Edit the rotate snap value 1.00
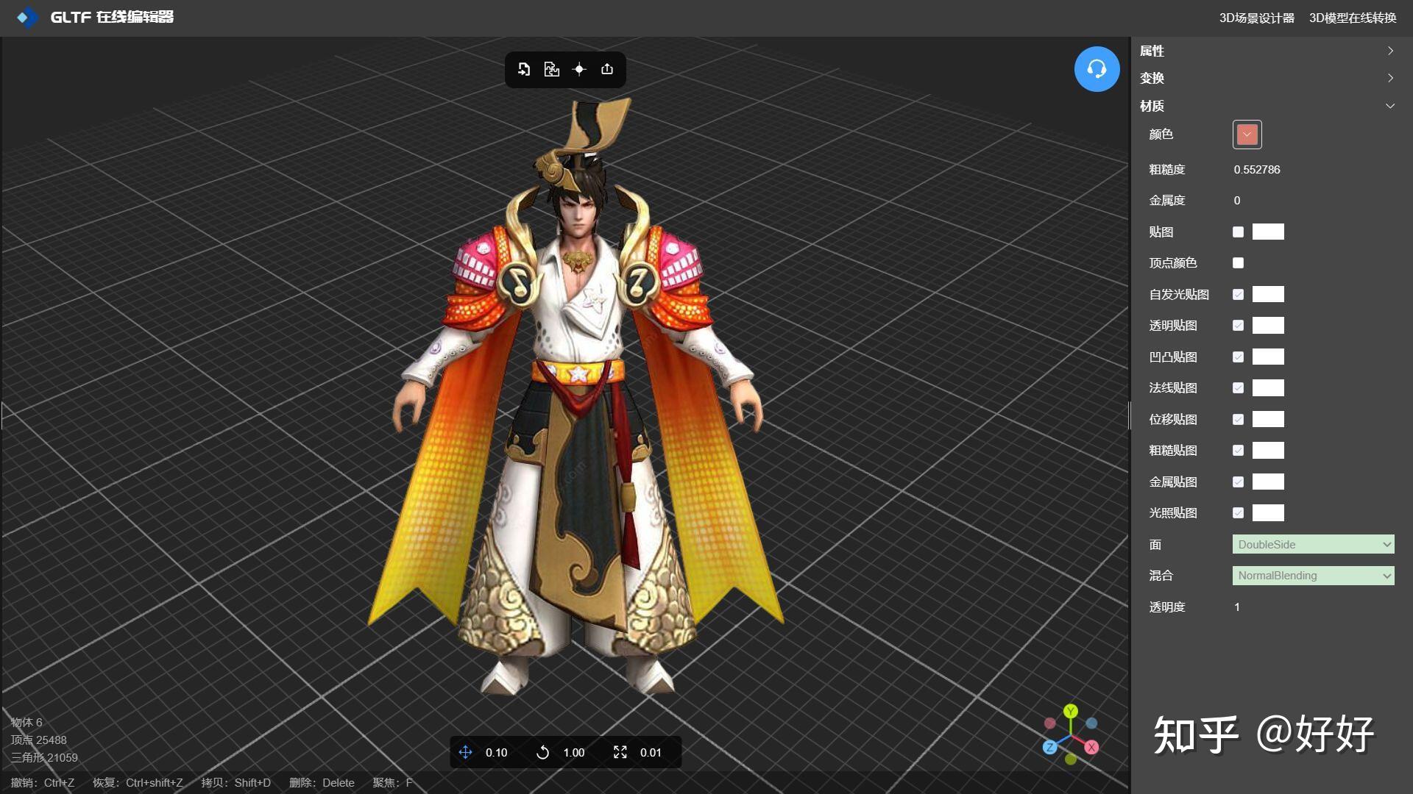Image resolution: width=1413 pixels, height=794 pixels. point(573,752)
